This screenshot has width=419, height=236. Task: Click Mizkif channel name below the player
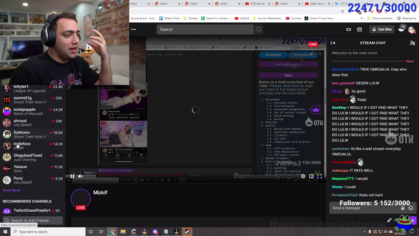tap(100, 192)
